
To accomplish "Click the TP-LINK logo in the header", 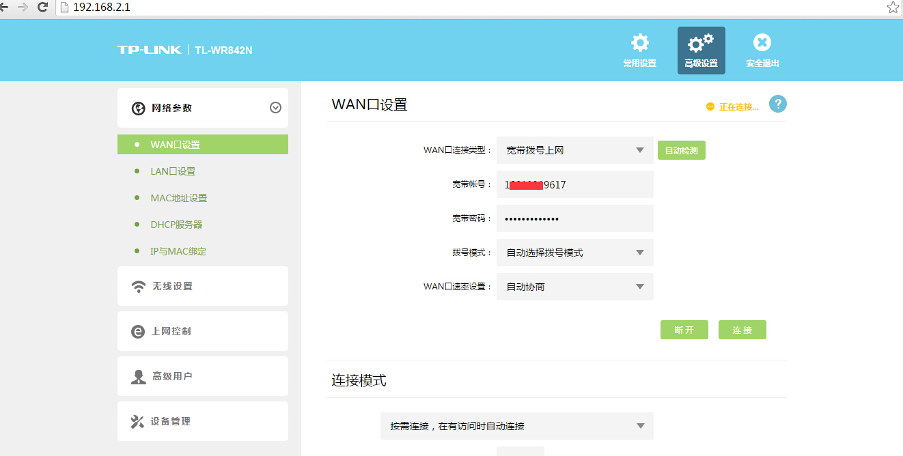I will (x=150, y=50).
